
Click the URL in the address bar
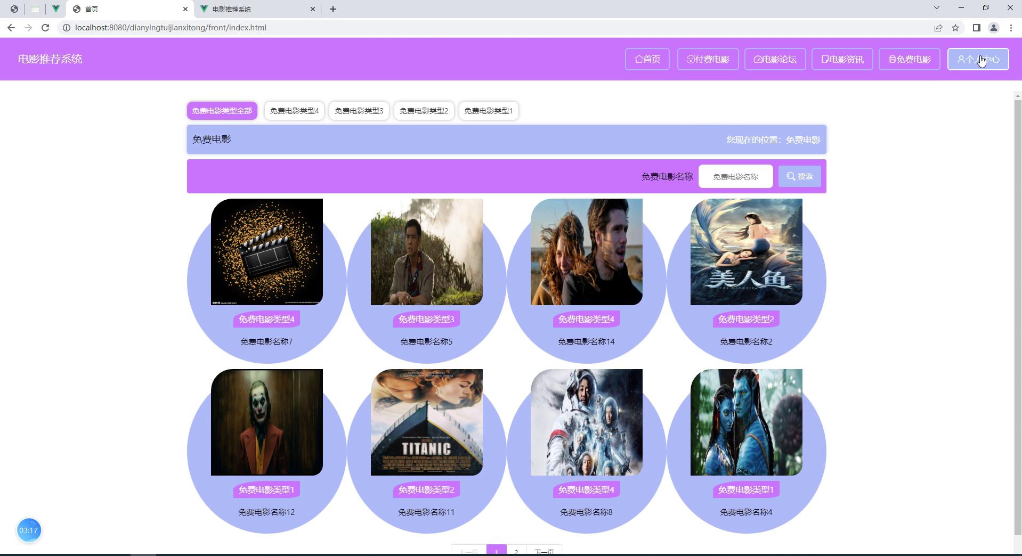click(x=171, y=28)
